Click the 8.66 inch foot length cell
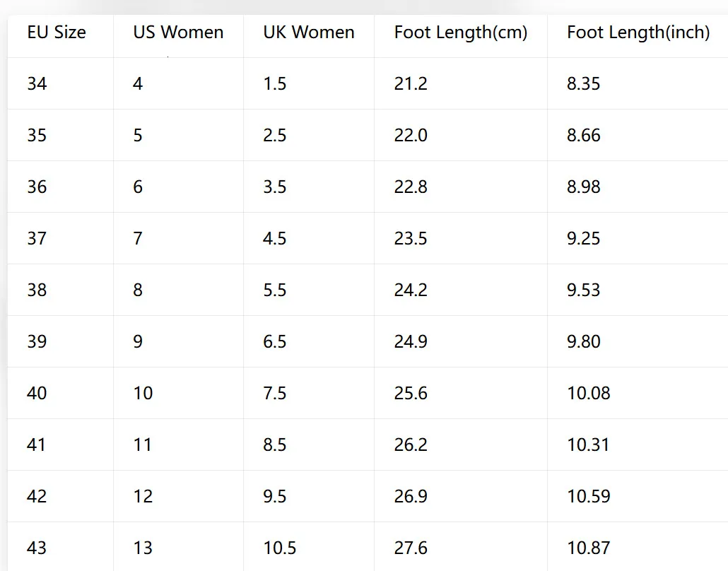This screenshot has width=728, height=571. [x=638, y=135]
